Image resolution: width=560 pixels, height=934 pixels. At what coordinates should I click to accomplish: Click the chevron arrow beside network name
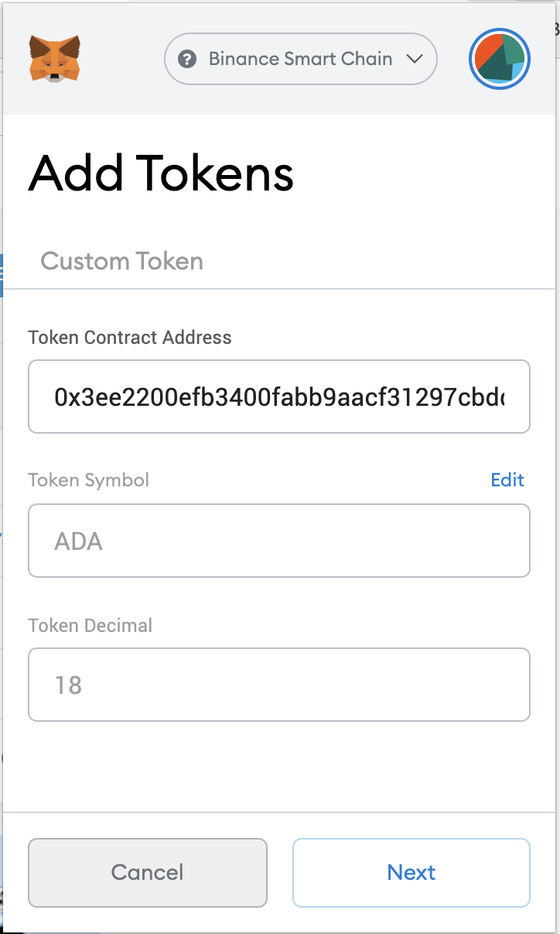[x=415, y=59]
